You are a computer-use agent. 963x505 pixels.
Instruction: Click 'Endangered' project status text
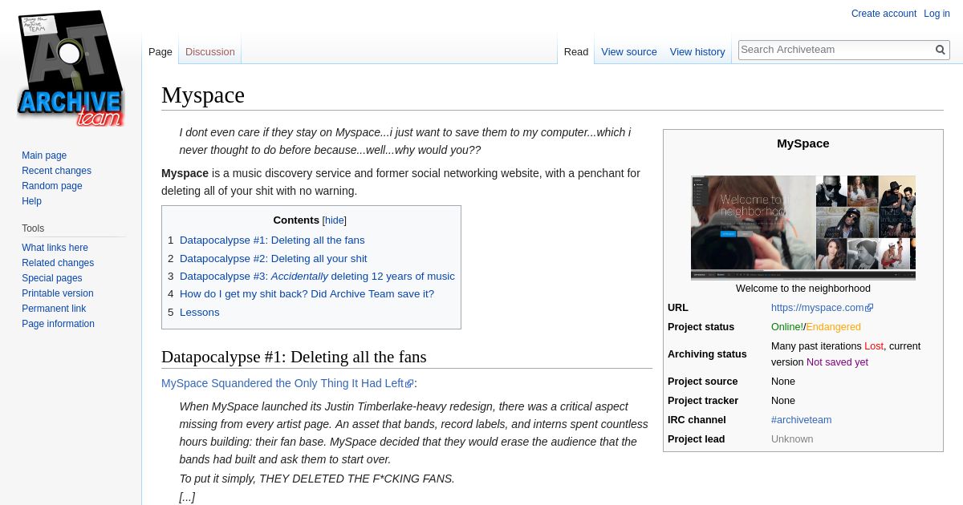[x=833, y=327]
